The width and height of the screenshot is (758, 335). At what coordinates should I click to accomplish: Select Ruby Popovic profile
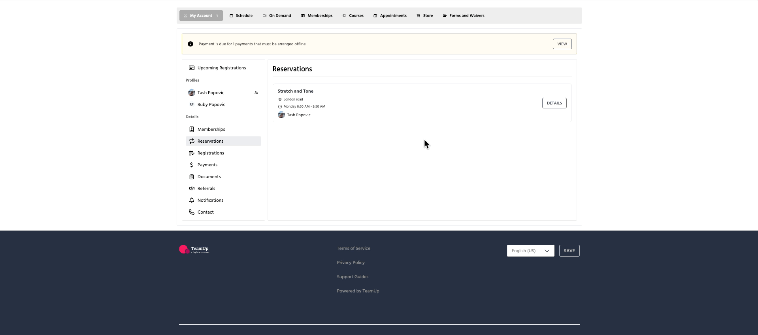pos(211,104)
